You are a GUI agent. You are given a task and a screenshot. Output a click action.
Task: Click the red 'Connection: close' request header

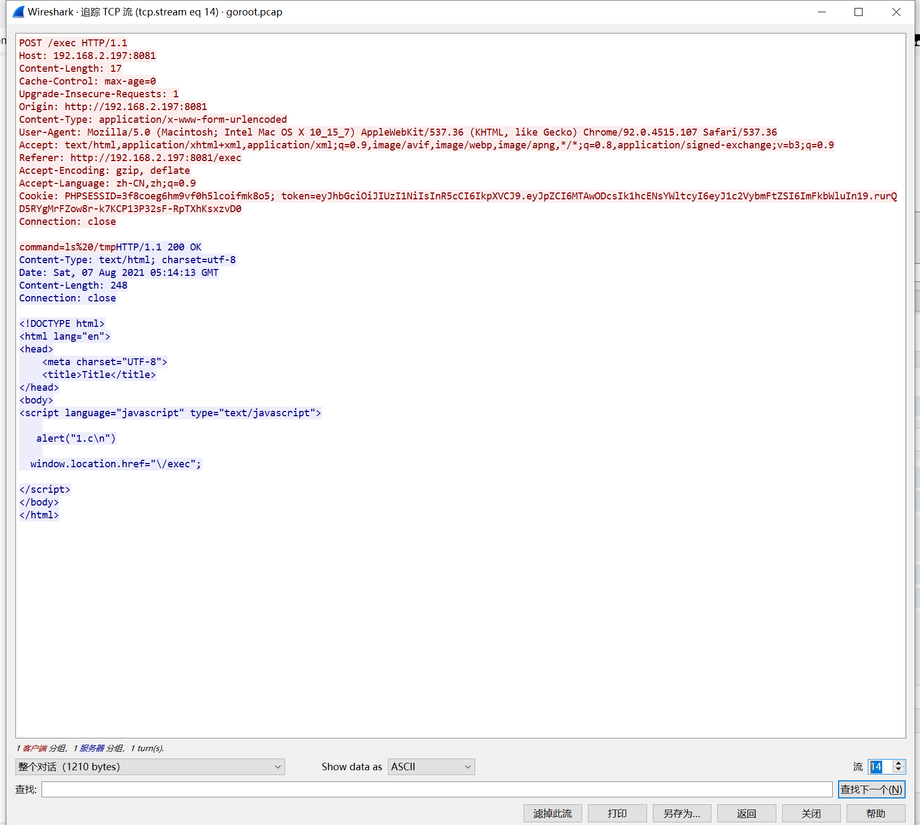(x=68, y=222)
